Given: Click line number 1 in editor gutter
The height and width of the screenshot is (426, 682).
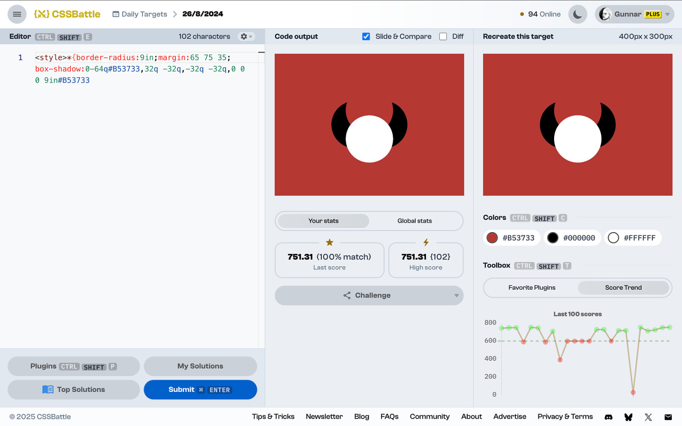Looking at the screenshot, I should [20, 58].
